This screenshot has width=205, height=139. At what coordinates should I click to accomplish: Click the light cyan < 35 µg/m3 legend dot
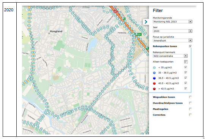click(x=154, y=68)
